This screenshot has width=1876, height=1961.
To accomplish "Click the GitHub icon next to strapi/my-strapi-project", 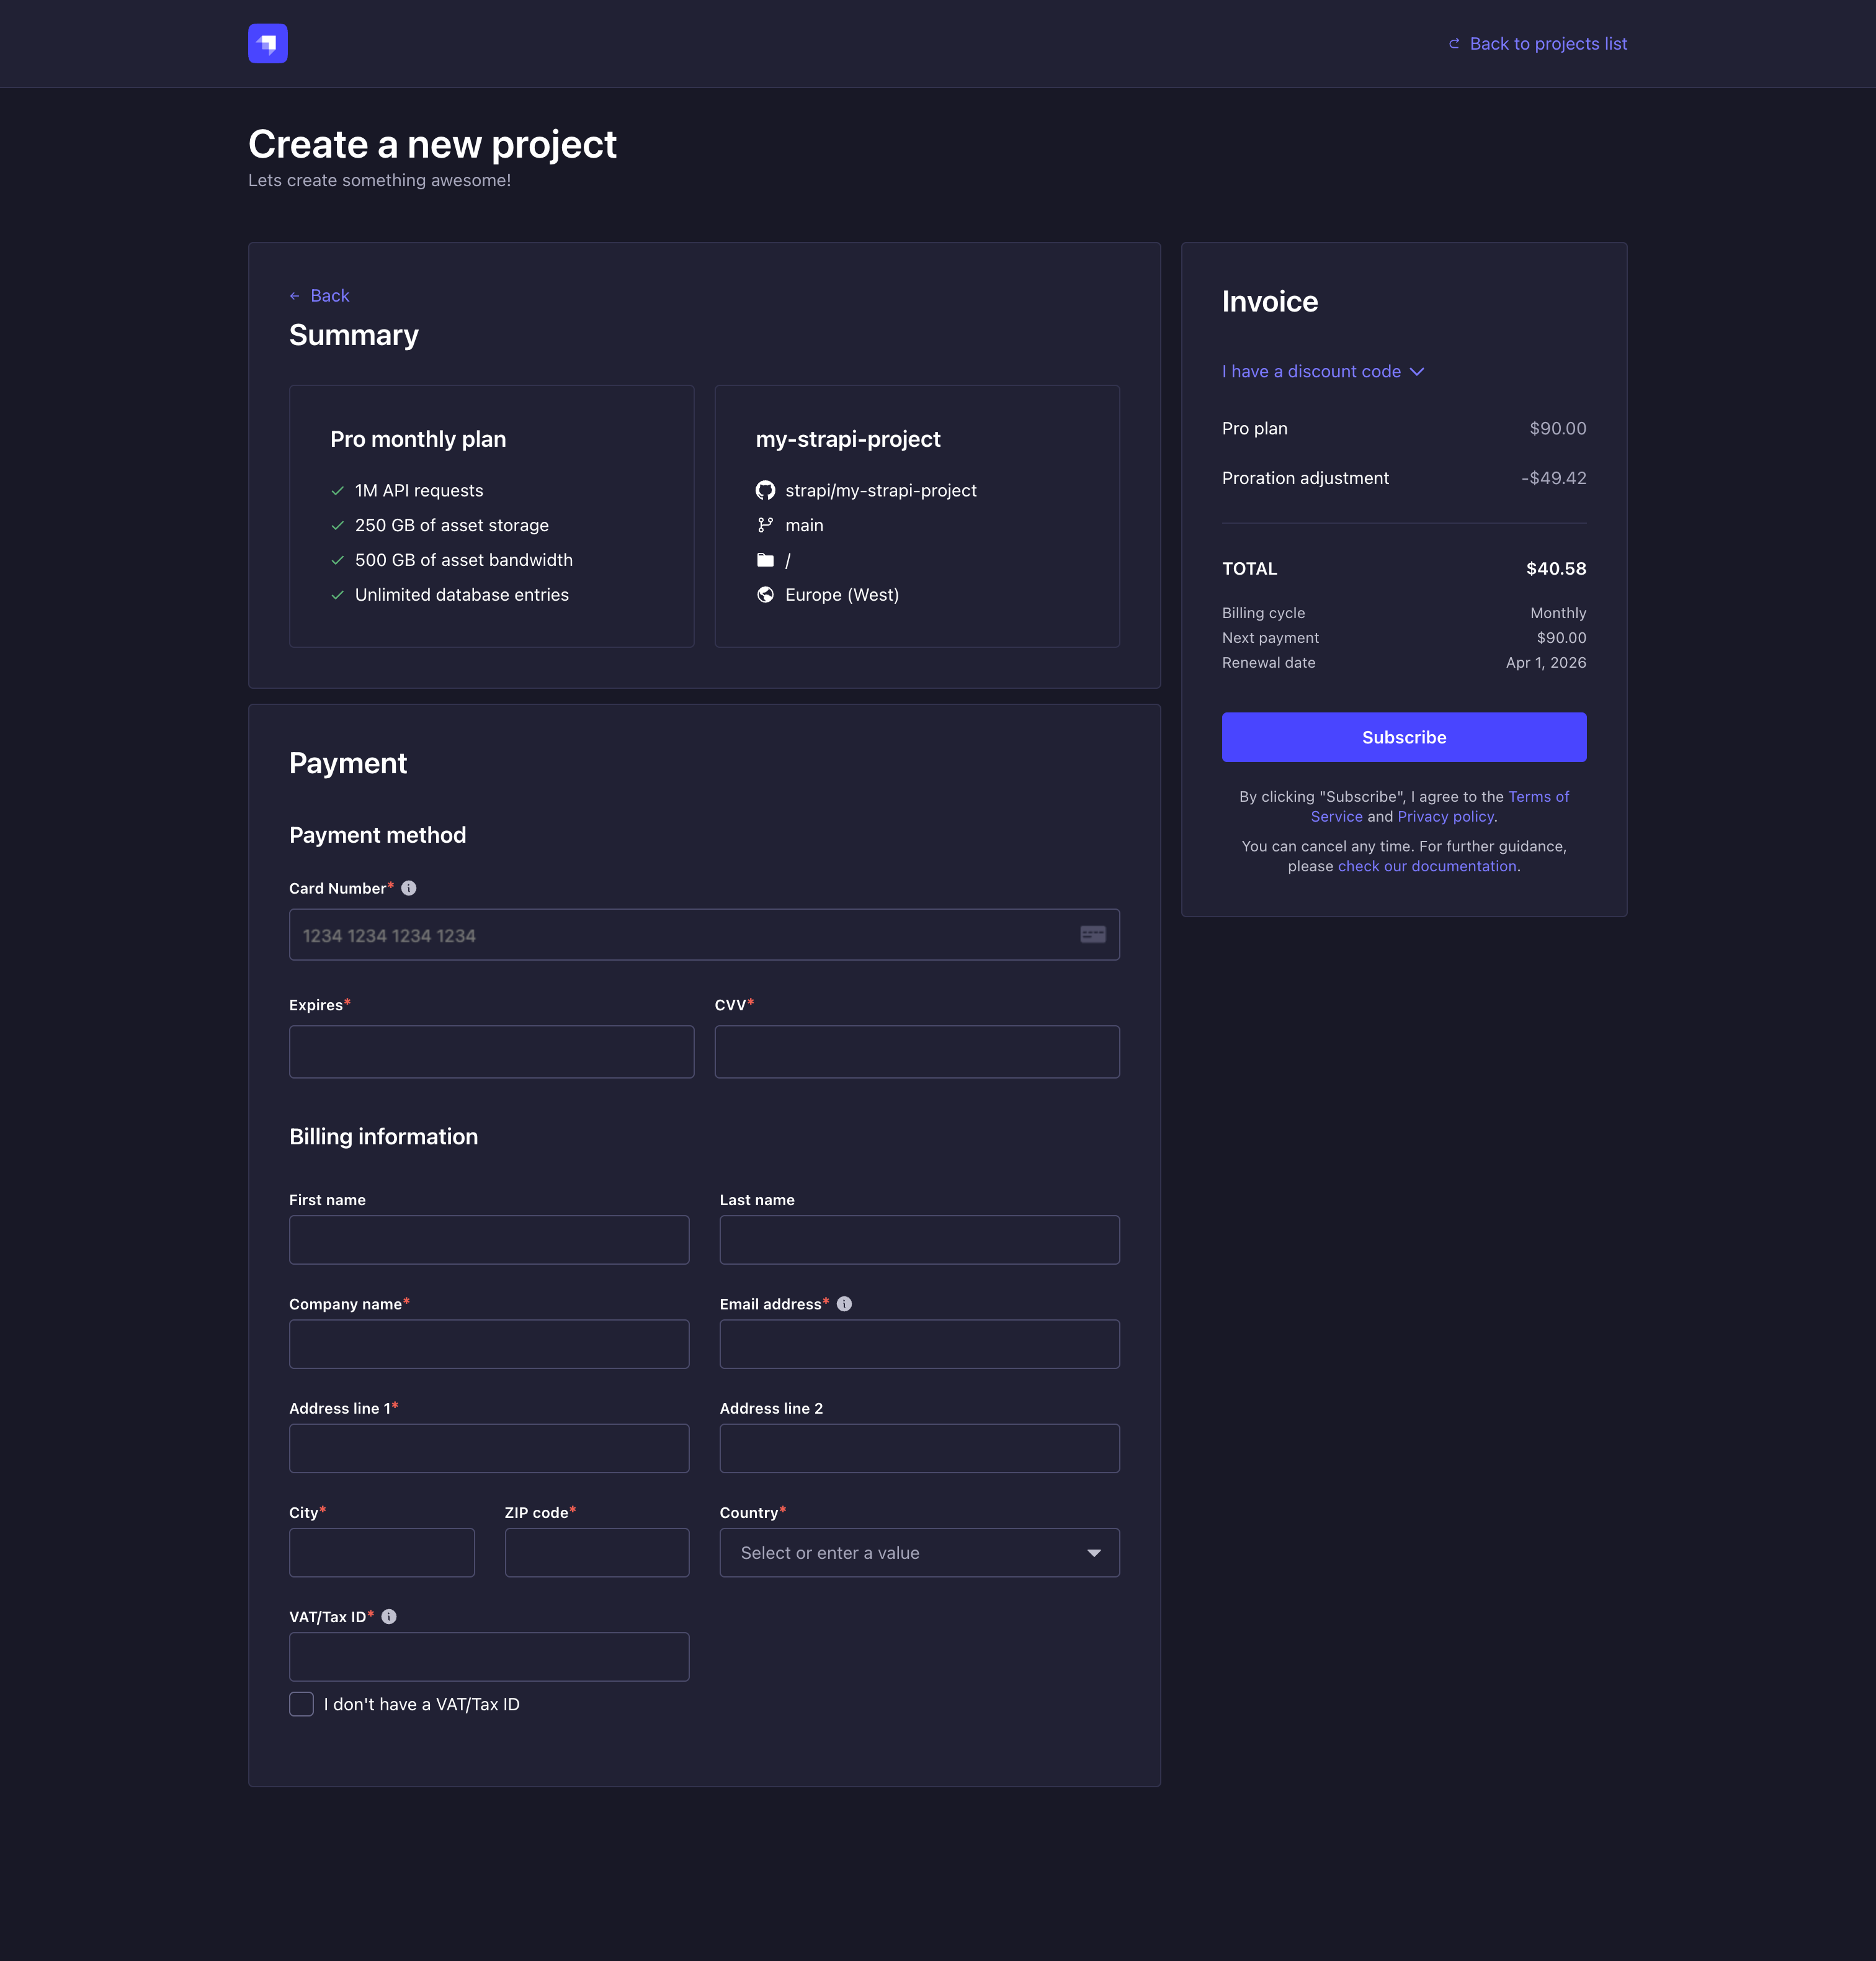I will [766, 490].
